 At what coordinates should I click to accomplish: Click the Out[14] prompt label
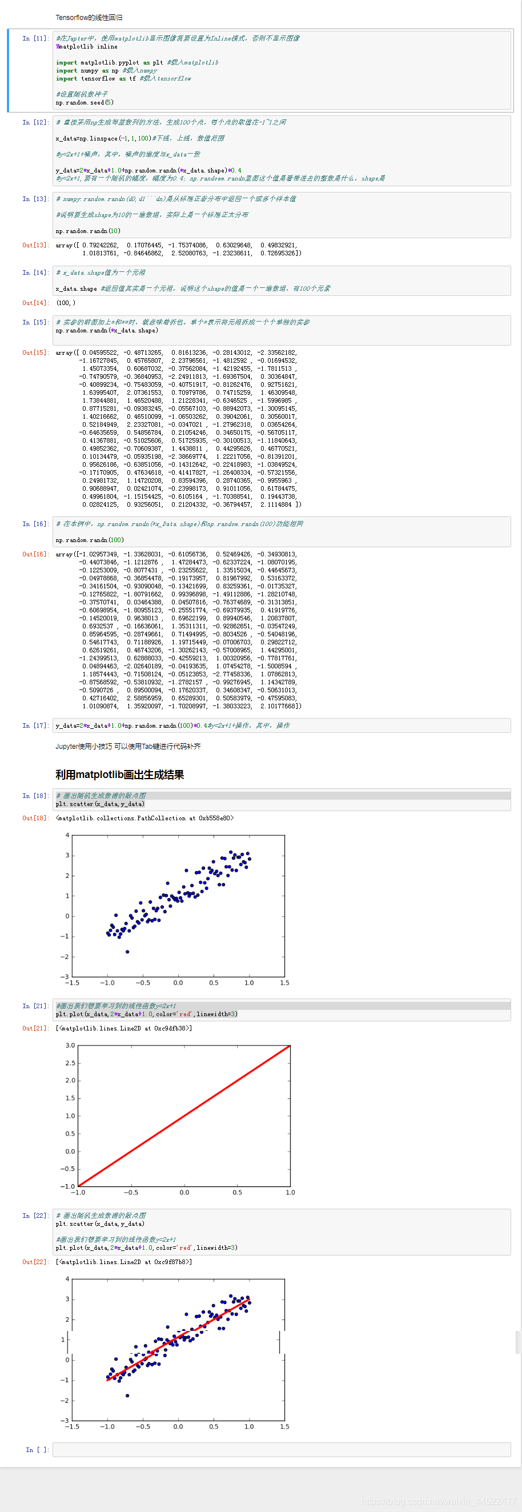coord(35,303)
